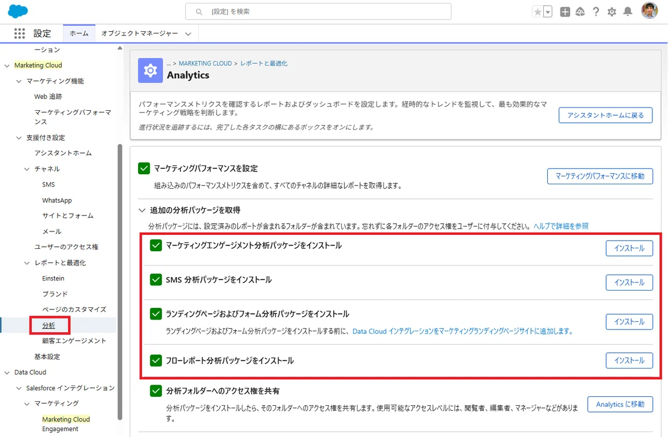The width and height of the screenshot is (668, 437).
Task: Select ページのカスタマイズ in the sidebar
Action: click(74, 310)
